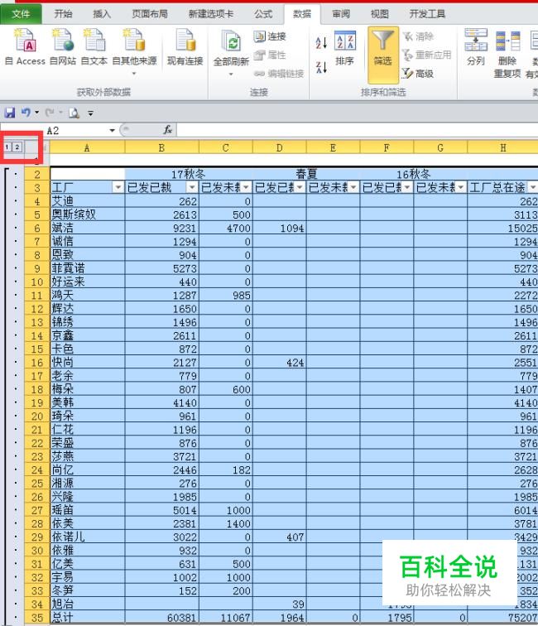Select column A header
Image resolution: width=538 pixels, height=626 pixels.
[x=87, y=147]
